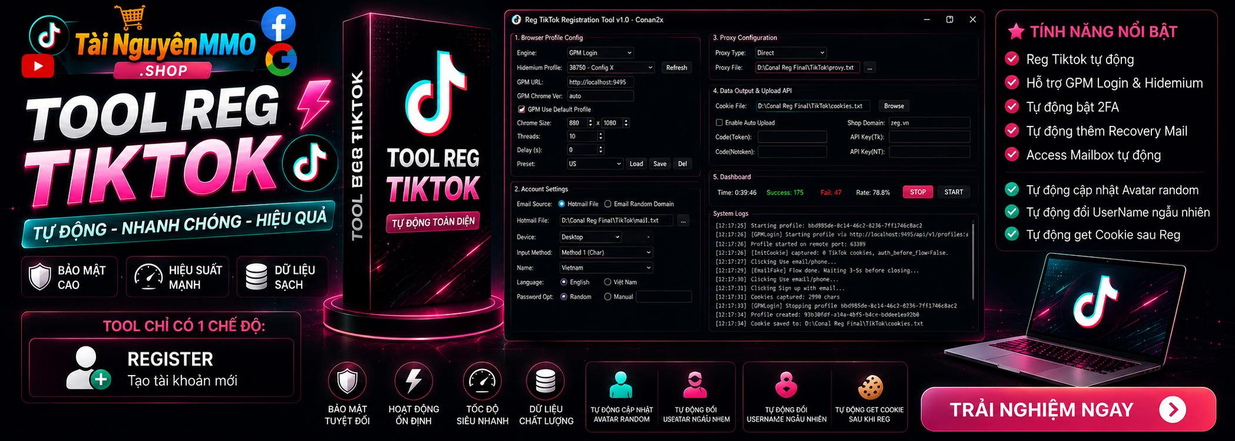The image size is (1235, 441).
Task: Click the pink user icon above Tự Động Đổi
Action: click(x=695, y=385)
